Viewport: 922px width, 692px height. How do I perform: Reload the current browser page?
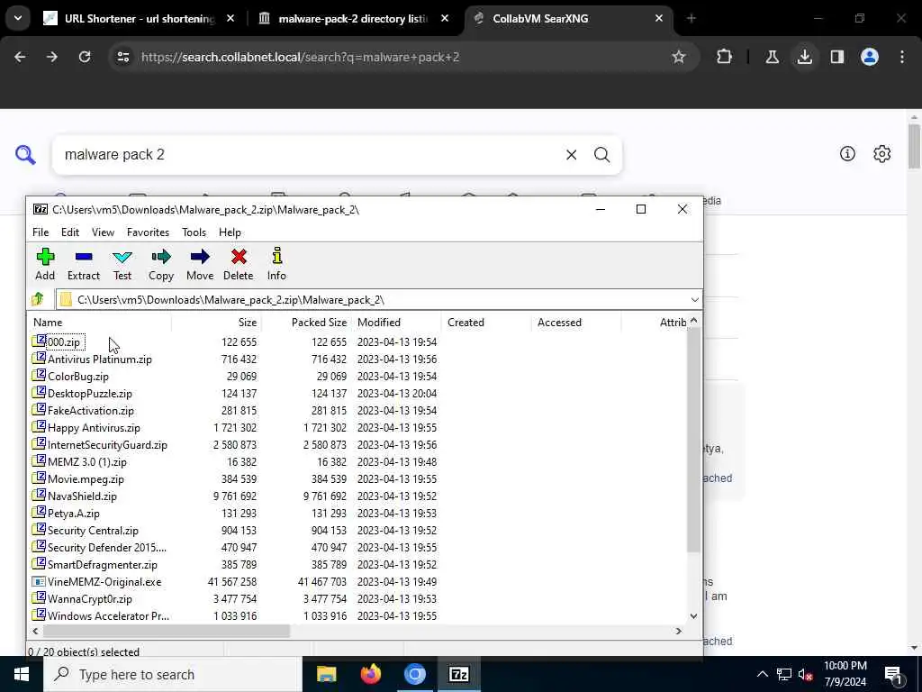[x=85, y=57]
